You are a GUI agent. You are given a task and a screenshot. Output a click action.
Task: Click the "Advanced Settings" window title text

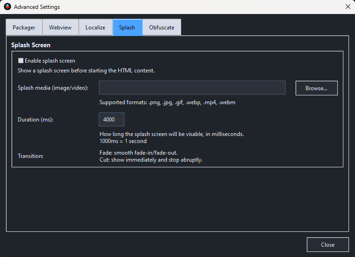pos(37,7)
